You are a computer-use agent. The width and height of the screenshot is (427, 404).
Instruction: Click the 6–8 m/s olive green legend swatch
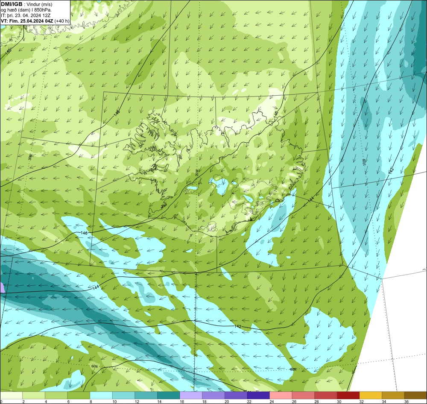click(79, 395)
